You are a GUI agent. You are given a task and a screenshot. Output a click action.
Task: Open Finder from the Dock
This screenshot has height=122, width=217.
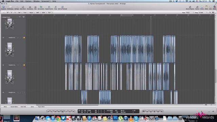coord(37,118)
